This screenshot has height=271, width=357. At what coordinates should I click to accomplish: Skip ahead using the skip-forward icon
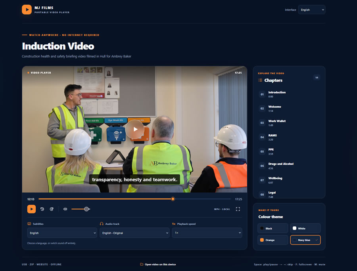point(52,209)
